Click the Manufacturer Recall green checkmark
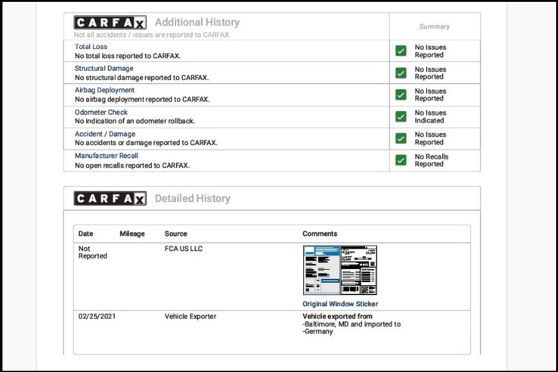 401,161
